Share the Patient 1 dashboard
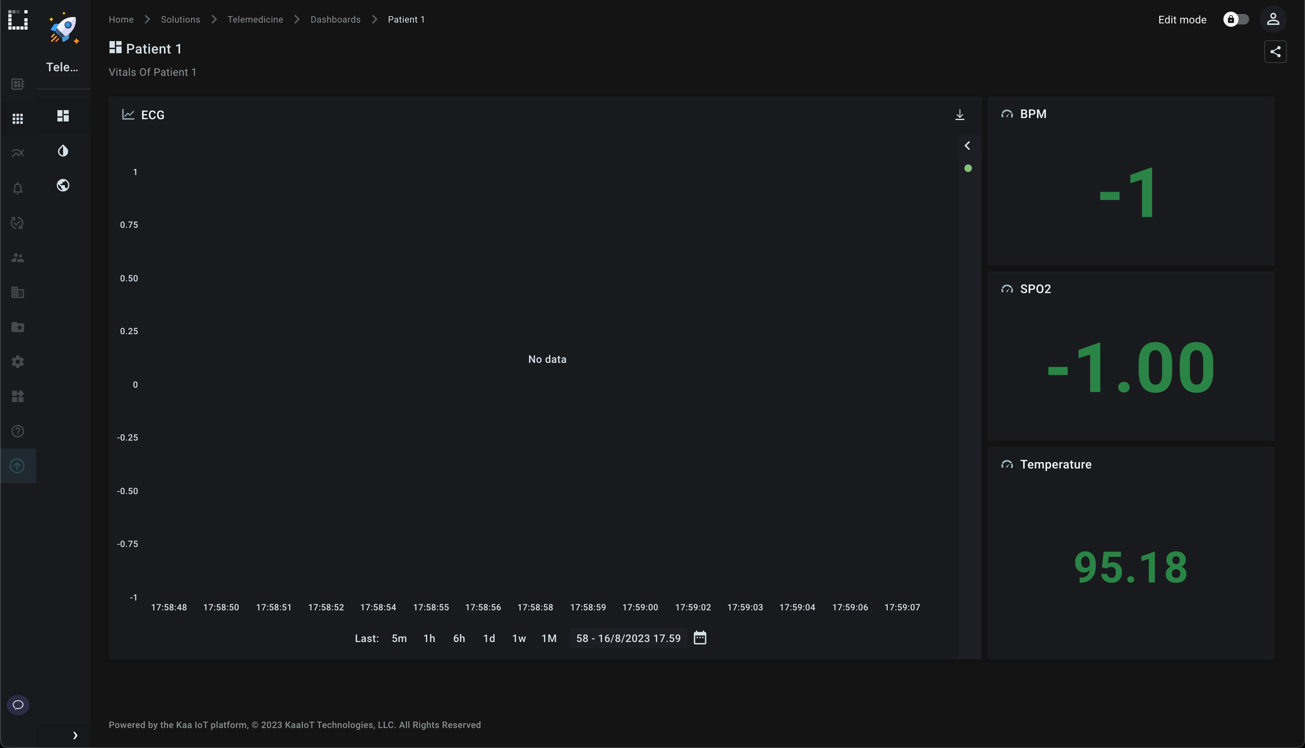 1275,52
